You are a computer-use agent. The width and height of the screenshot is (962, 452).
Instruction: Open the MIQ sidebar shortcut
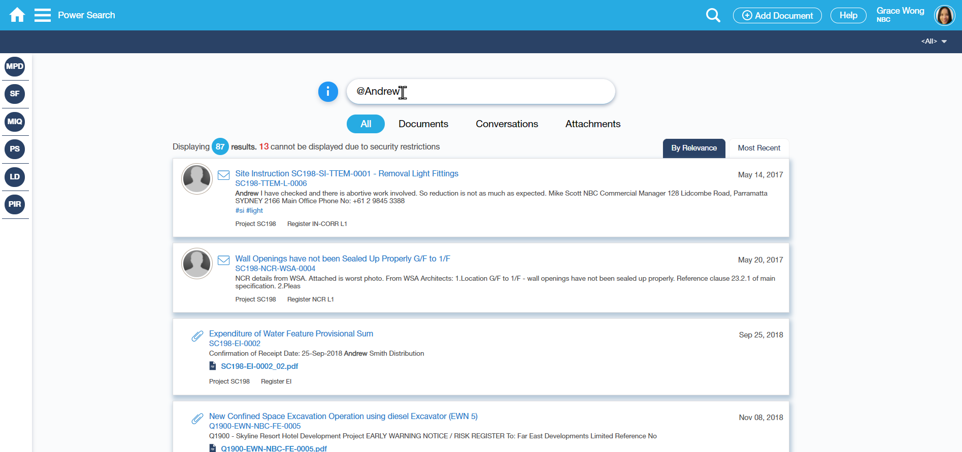pyautogui.click(x=15, y=122)
